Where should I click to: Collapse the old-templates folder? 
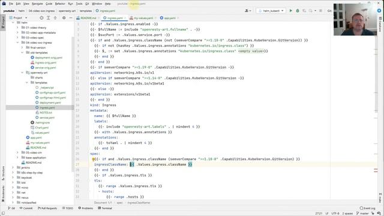coord(22,53)
